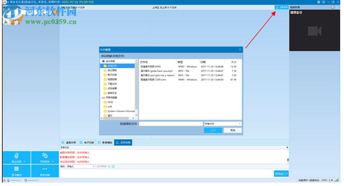
Task: Open the layout grid icon in title bar
Action: click(x=318, y=2)
